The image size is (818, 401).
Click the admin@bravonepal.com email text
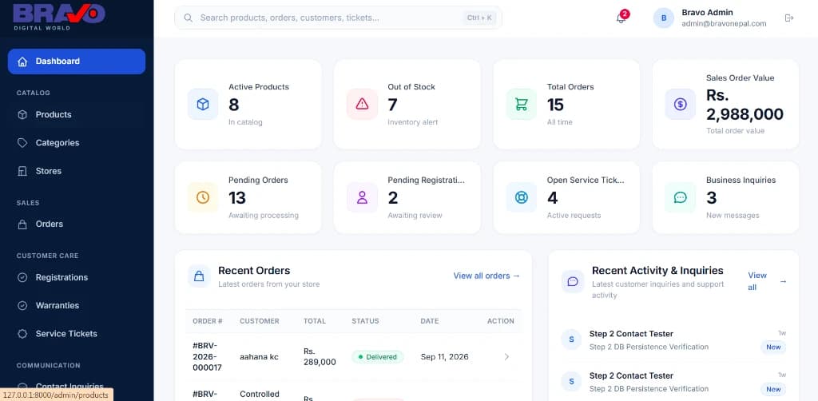click(724, 24)
